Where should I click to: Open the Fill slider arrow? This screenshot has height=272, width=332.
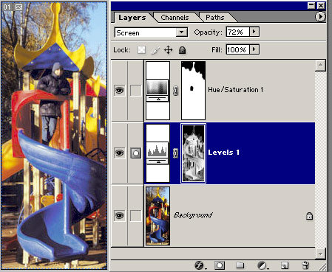(254, 49)
